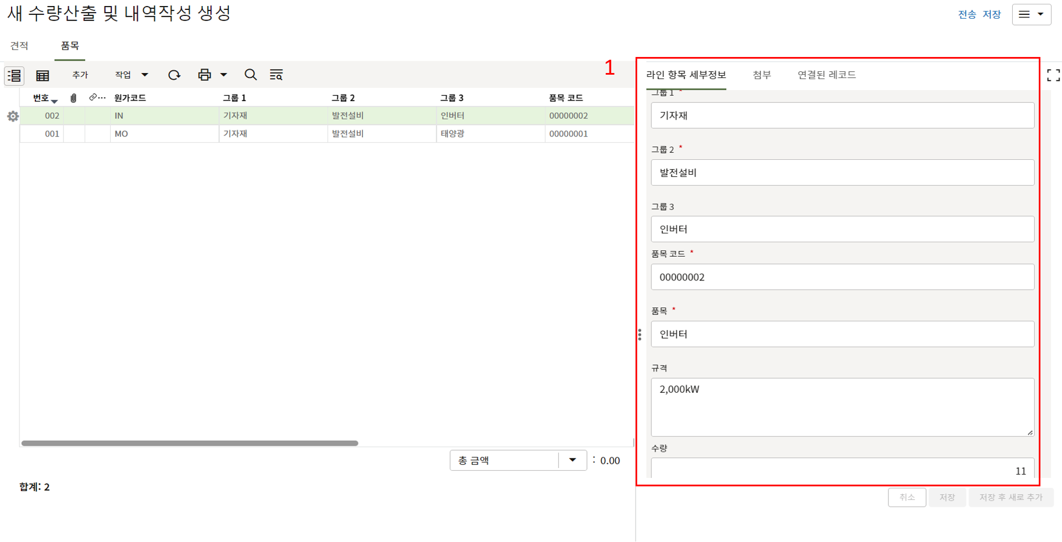The height and width of the screenshot is (542, 1062).
Task: Expand the print options dropdown arrow
Action: point(224,75)
